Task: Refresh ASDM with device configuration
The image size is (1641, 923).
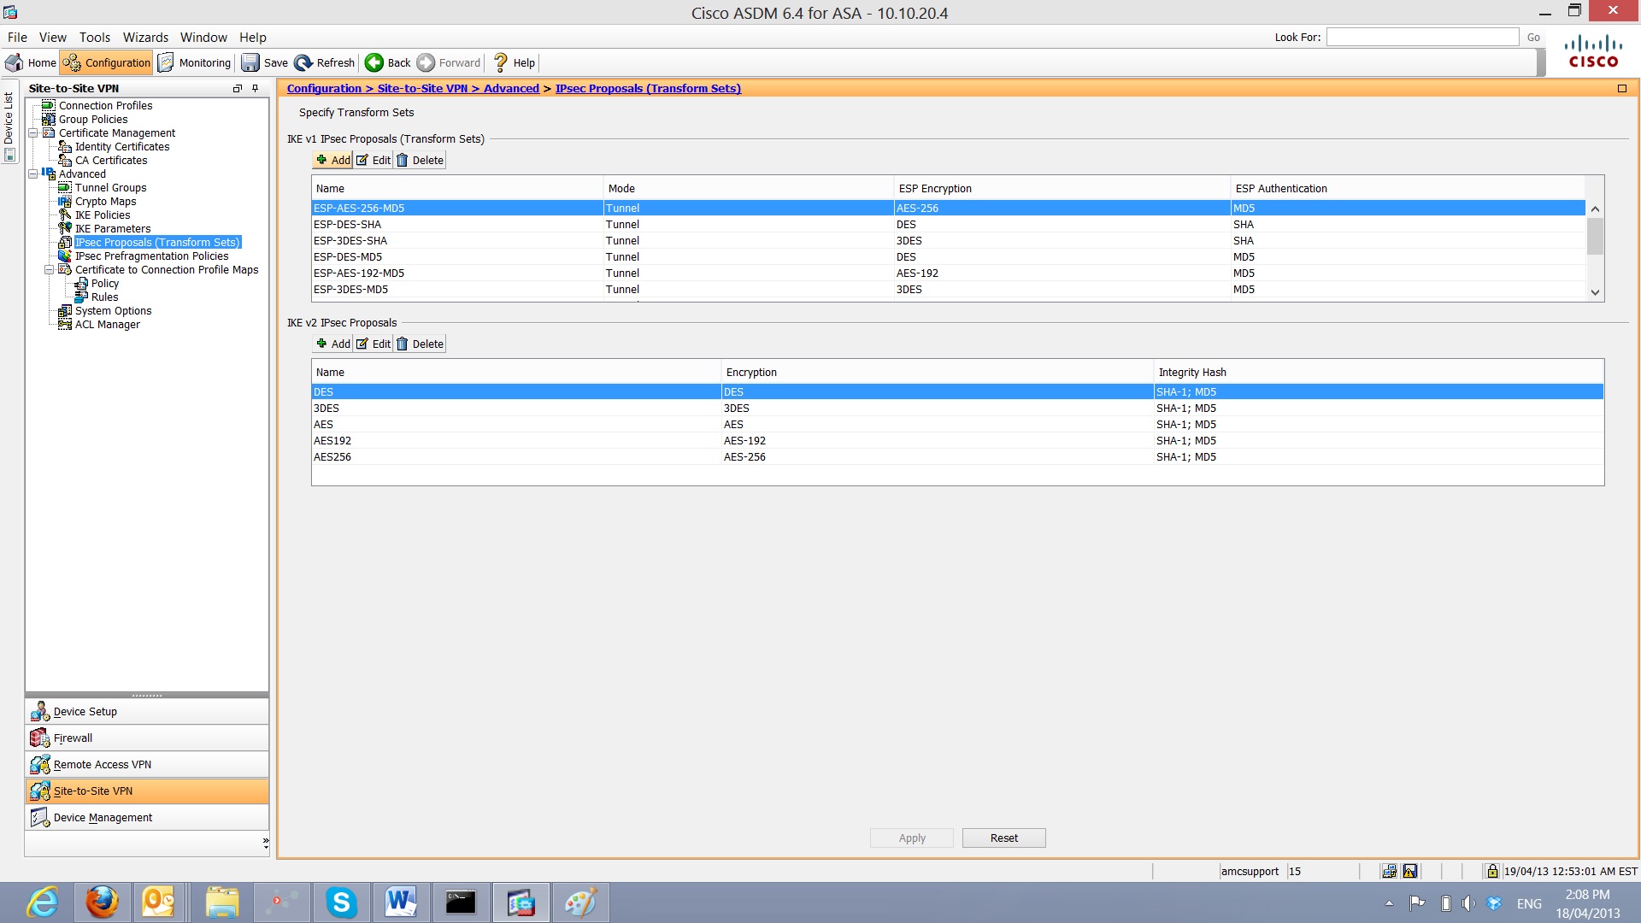Action: (325, 62)
